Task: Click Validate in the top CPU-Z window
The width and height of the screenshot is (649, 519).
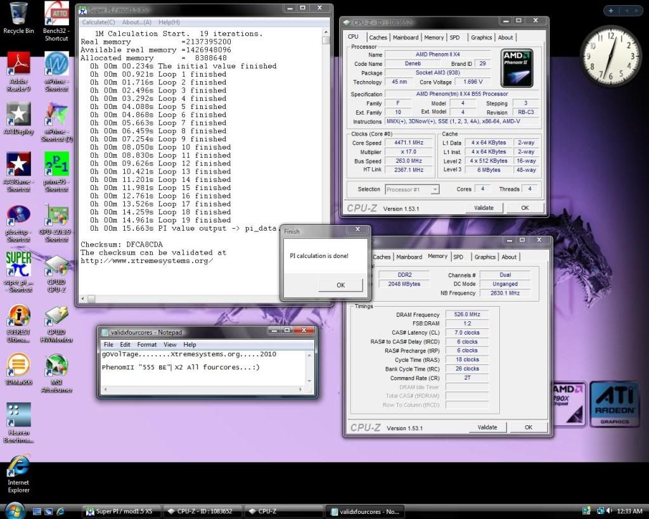Action: tap(484, 208)
